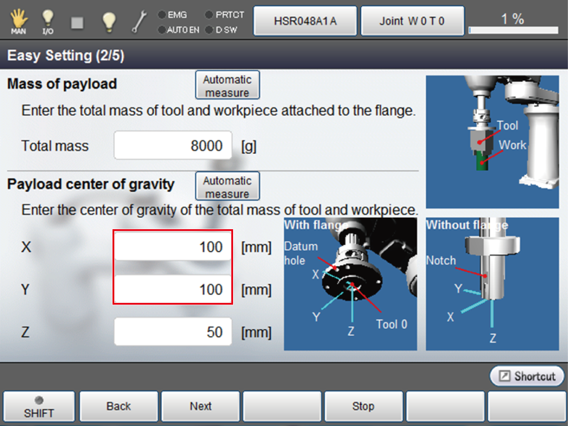Click the AUTO EN status indicator
This screenshot has width=568, height=426.
(178, 30)
